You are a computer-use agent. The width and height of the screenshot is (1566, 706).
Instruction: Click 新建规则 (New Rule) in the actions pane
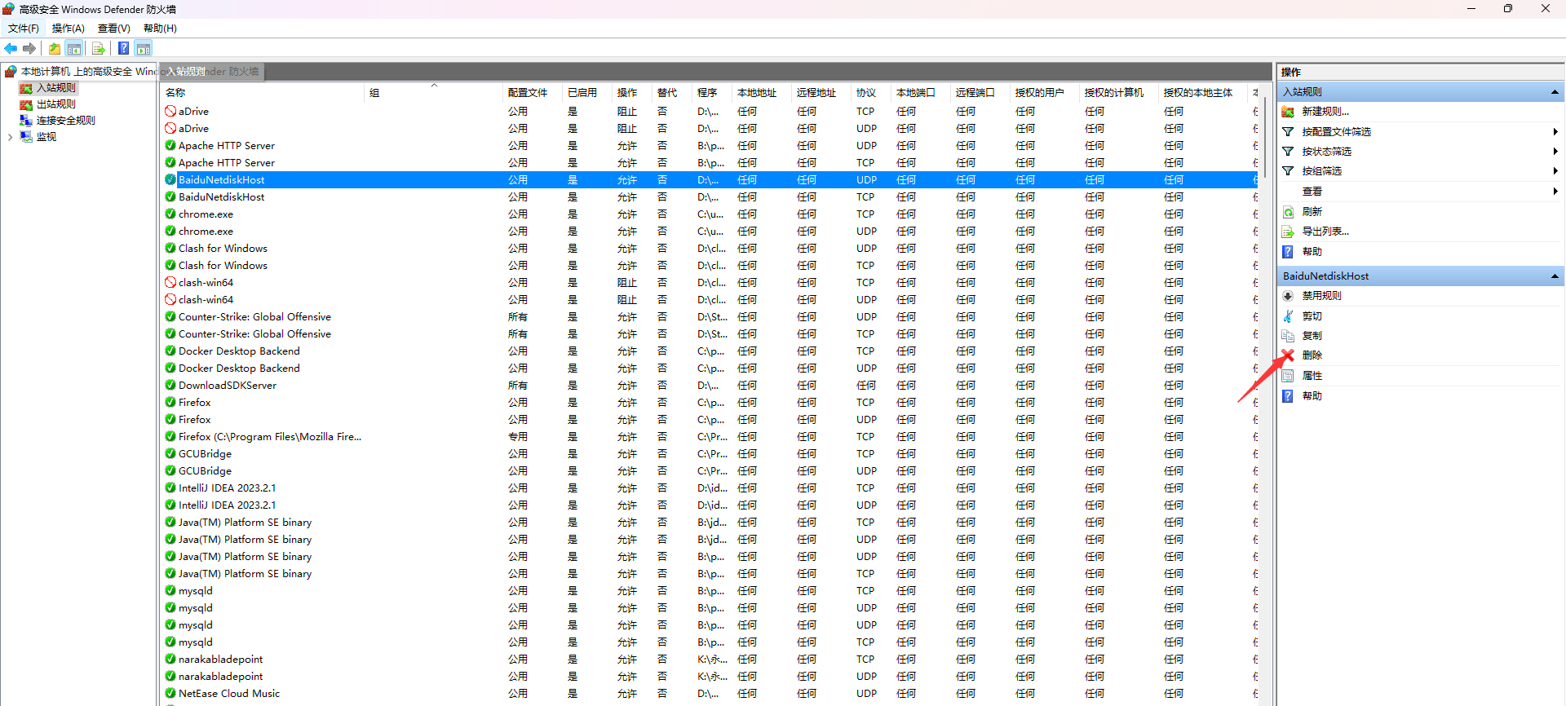click(x=1325, y=112)
